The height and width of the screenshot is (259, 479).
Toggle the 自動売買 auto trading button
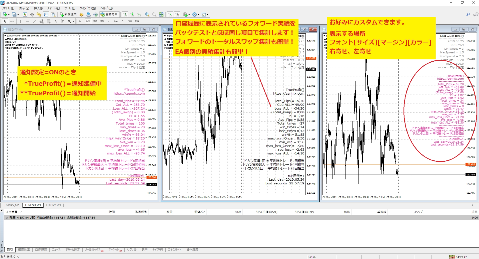pos(109,14)
